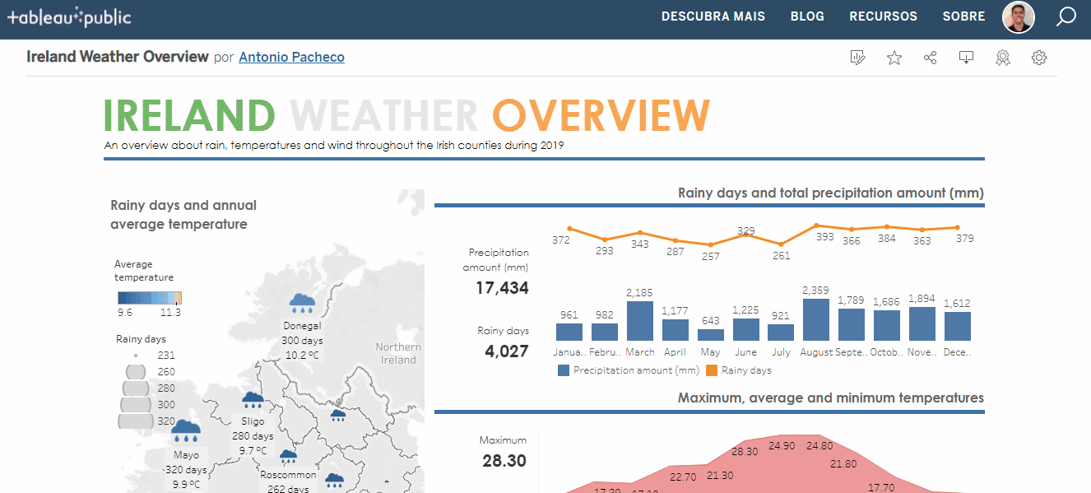Click the DESCUBRA MAIS navigation link
Viewport: 1091px width, 493px height.
pyautogui.click(x=713, y=16)
